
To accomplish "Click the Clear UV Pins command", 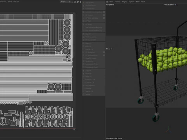I will point(94,9).
